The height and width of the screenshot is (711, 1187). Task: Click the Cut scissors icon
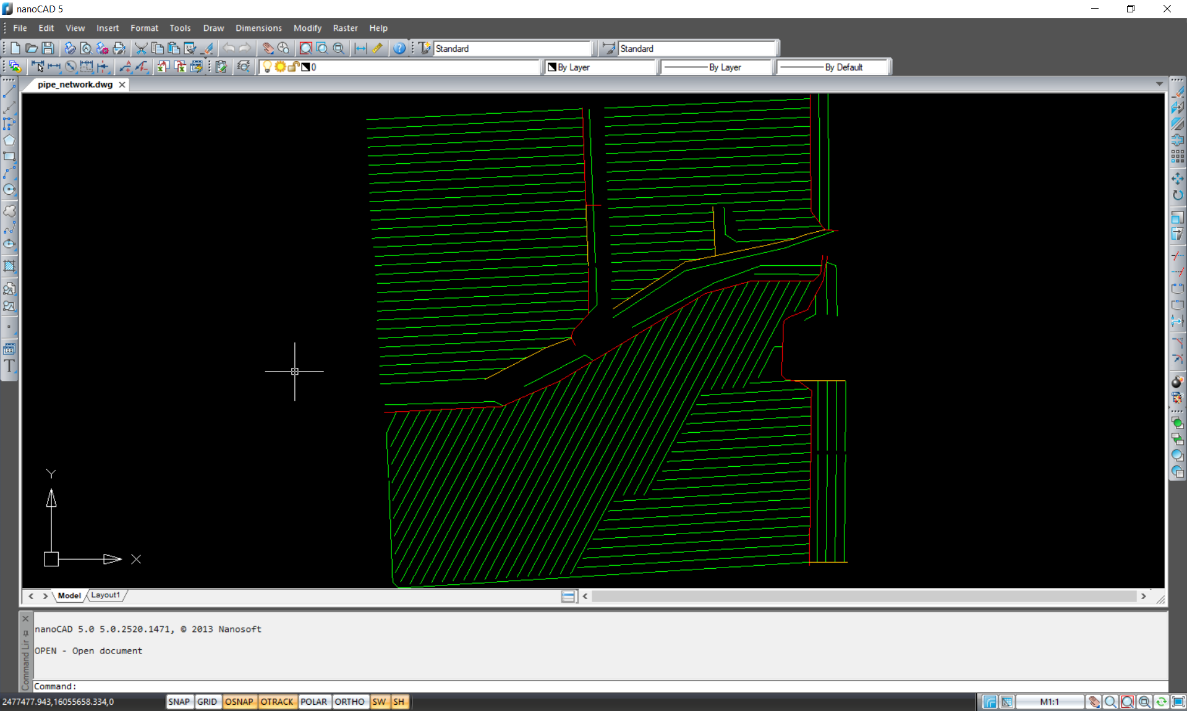click(141, 48)
